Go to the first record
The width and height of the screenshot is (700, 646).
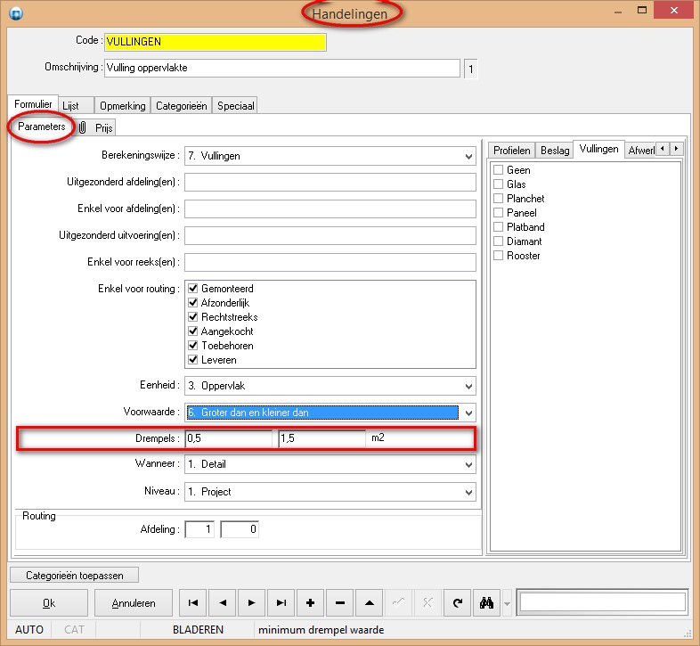(x=193, y=602)
